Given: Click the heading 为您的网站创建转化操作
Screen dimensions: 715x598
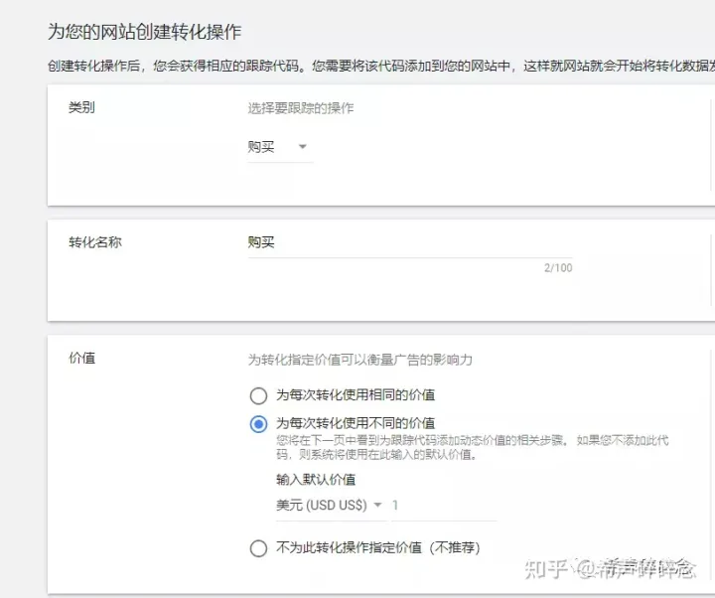Looking at the screenshot, I should pyautogui.click(x=145, y=32).
